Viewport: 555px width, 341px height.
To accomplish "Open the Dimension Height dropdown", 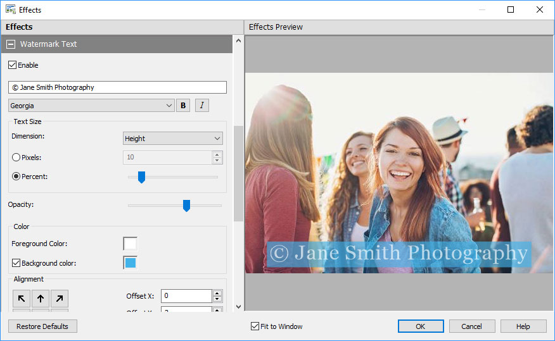I will pos(173,139).
